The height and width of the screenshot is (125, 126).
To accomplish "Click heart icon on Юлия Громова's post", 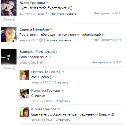I will pyautogui.click(x=116, y=13).
